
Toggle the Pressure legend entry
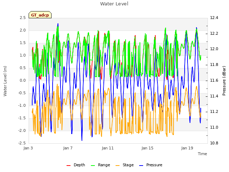(151, 165)
